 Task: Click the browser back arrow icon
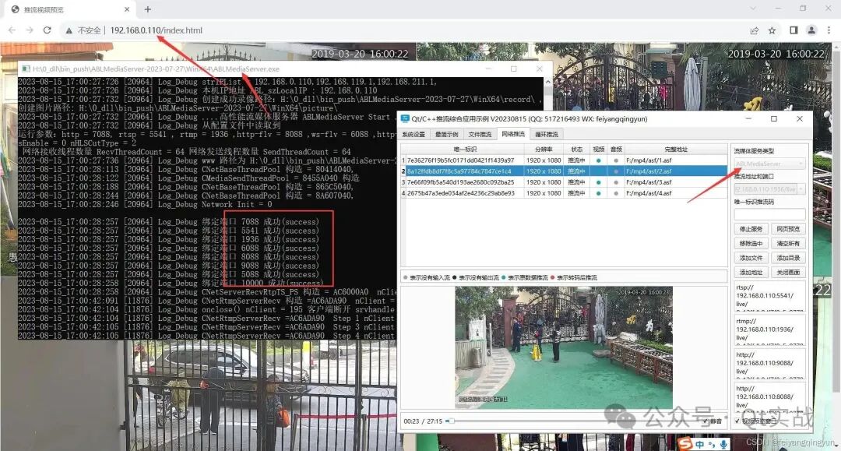point(12,30)
